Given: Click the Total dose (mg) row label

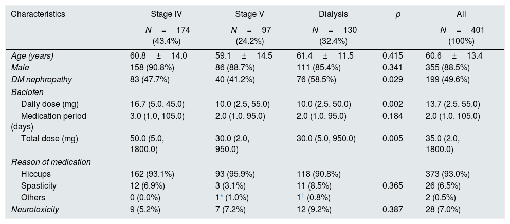Looking at the screenshot, I should 49,139.
